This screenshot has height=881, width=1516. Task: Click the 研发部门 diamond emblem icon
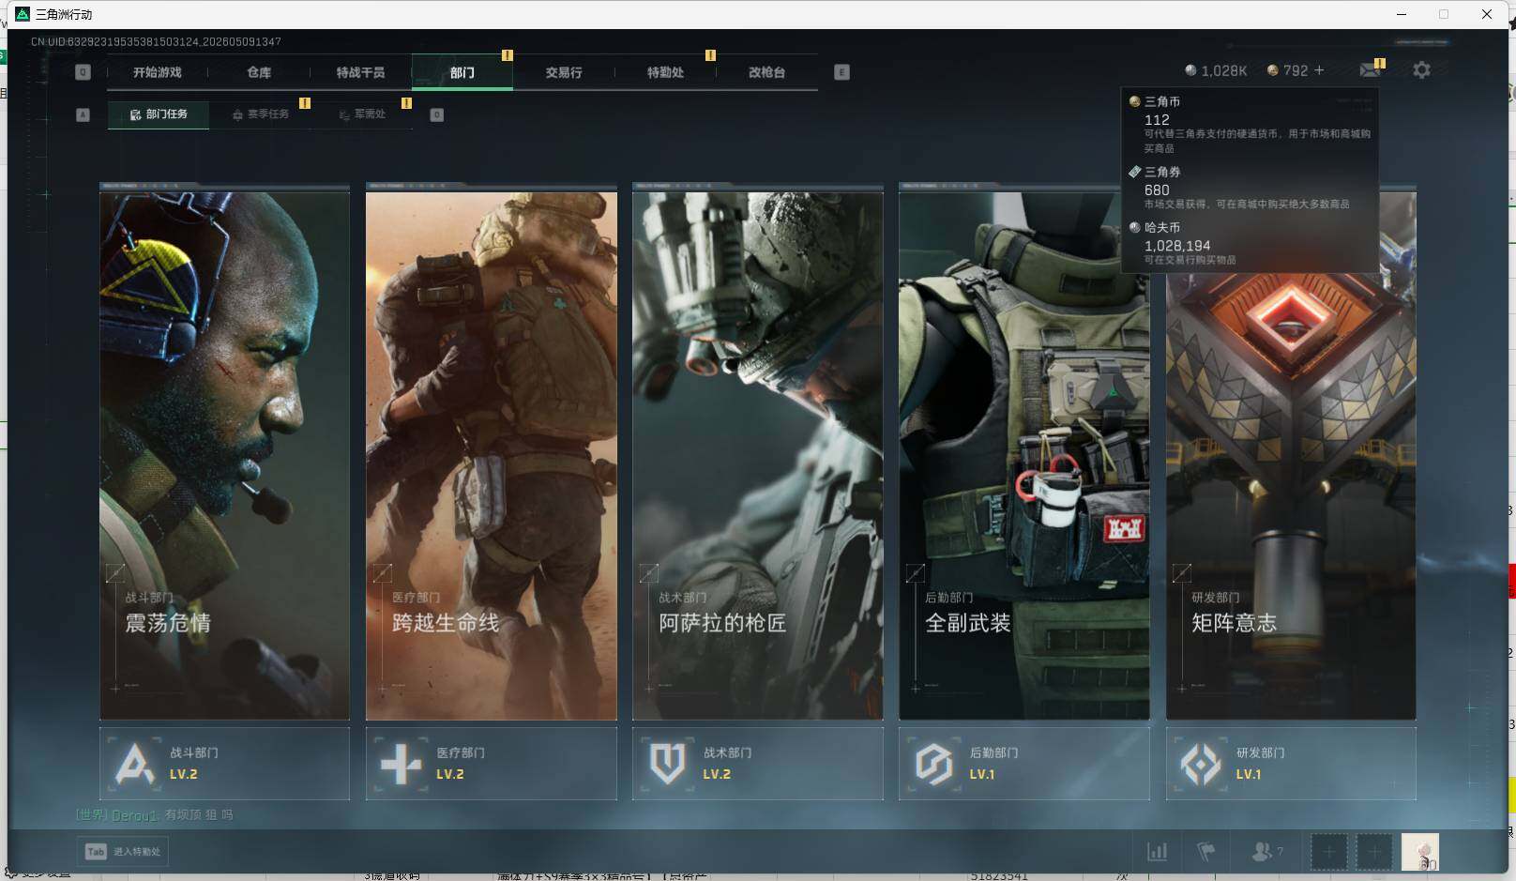pos(1200,764)
